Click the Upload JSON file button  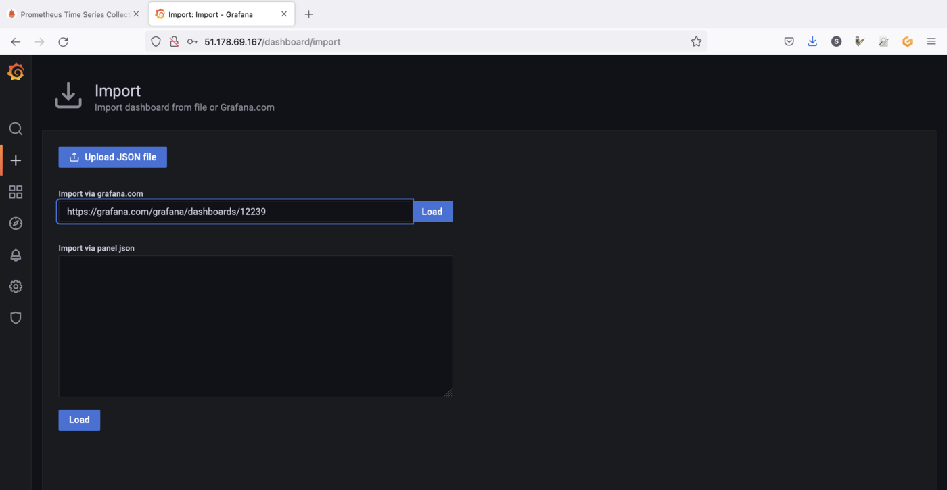(x=112, y=157)
